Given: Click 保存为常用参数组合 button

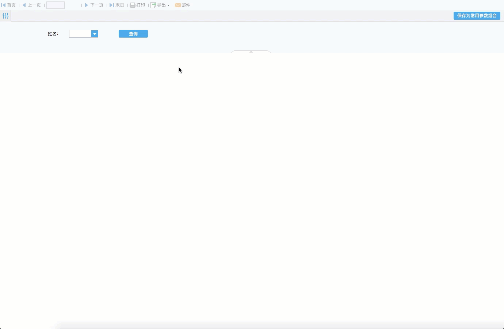Looking at the screenshot, I should (x=477, y=16).
